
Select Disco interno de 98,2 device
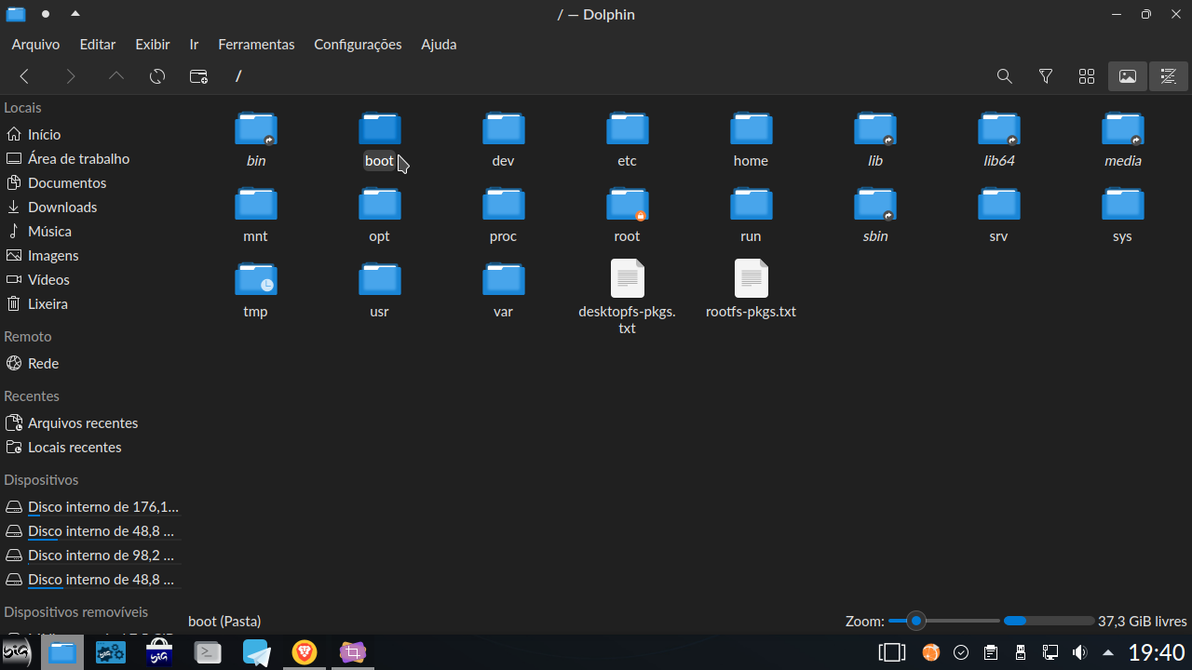pyautogui.click(x=91, y=555)
